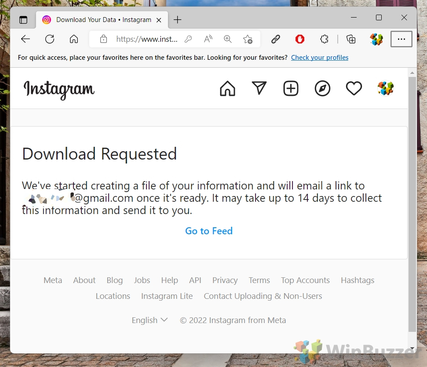
Task: Open the red shield ad-blocker extension
Action: coord(300,39)
